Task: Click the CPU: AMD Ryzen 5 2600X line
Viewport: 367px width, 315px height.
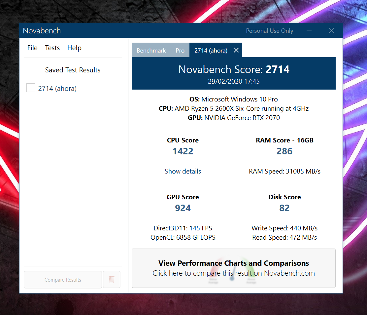Action: (234, 108)
